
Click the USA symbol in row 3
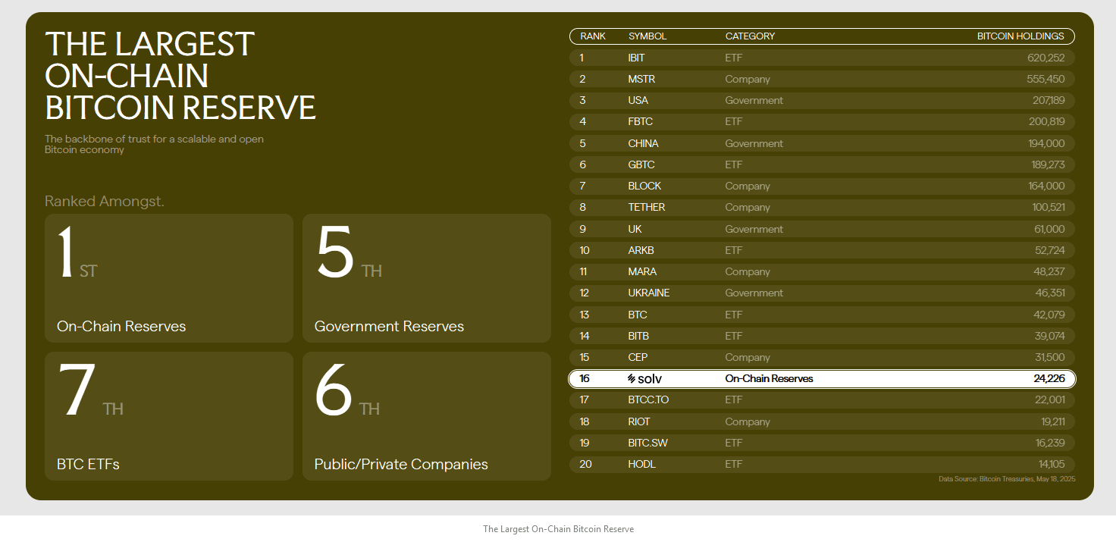pyautogui.click(x=638, y=100)
